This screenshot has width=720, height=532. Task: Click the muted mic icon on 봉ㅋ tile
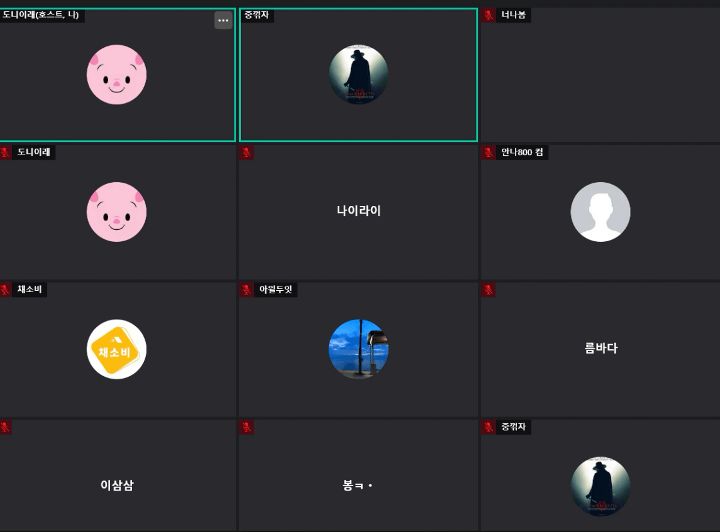246,427
